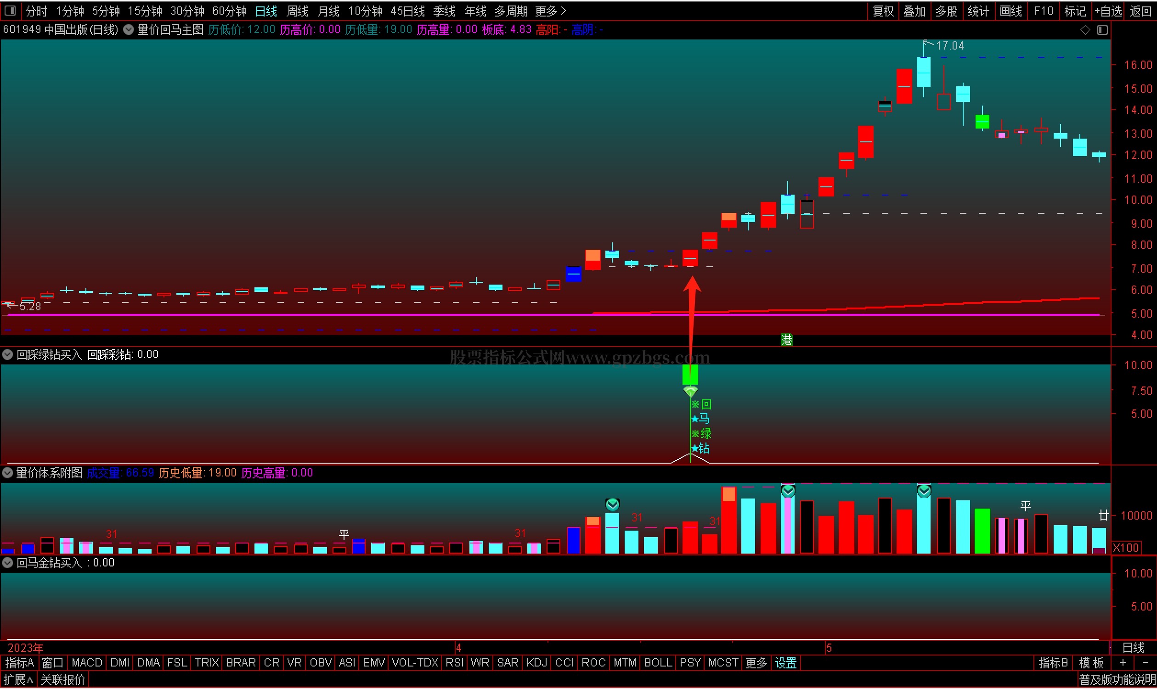Click the minus zoom-out icon at bottom right
The width and height of the screenshot is (1157, 689).
pyautogui.click(x=1145, y=662)
